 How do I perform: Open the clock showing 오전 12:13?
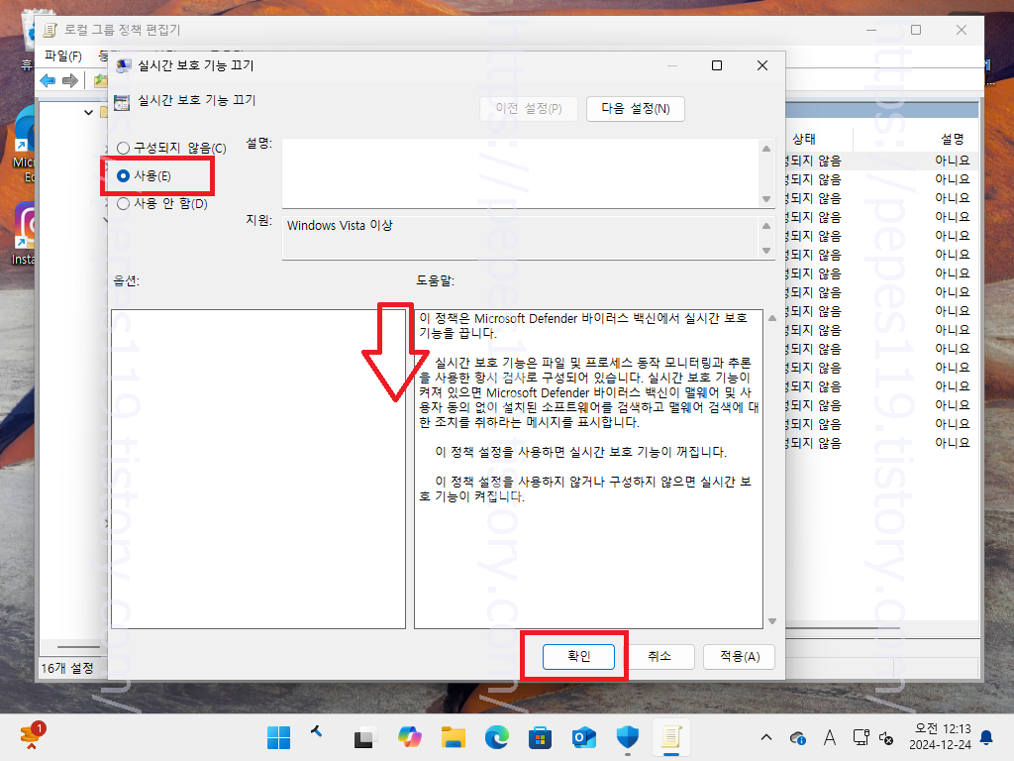coord(940,737)
